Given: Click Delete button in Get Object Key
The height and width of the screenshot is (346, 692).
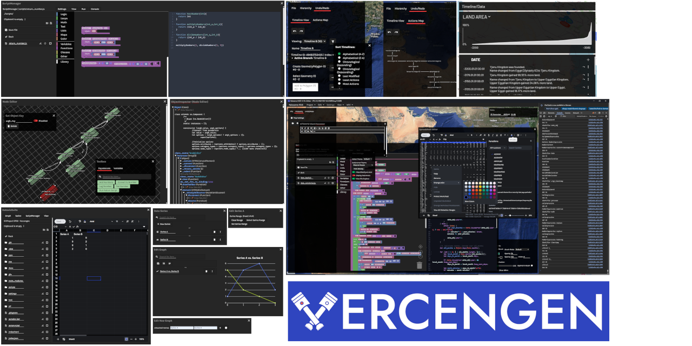Looking at the screenshot, I should click(x=12, y=126).
